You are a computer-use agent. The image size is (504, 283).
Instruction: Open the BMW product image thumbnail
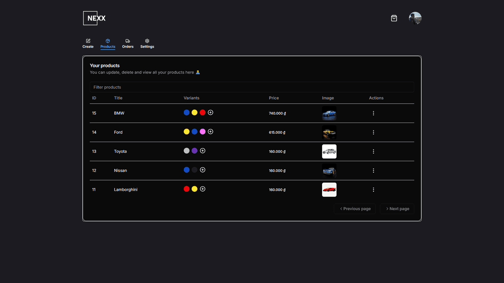pos(329,113)
